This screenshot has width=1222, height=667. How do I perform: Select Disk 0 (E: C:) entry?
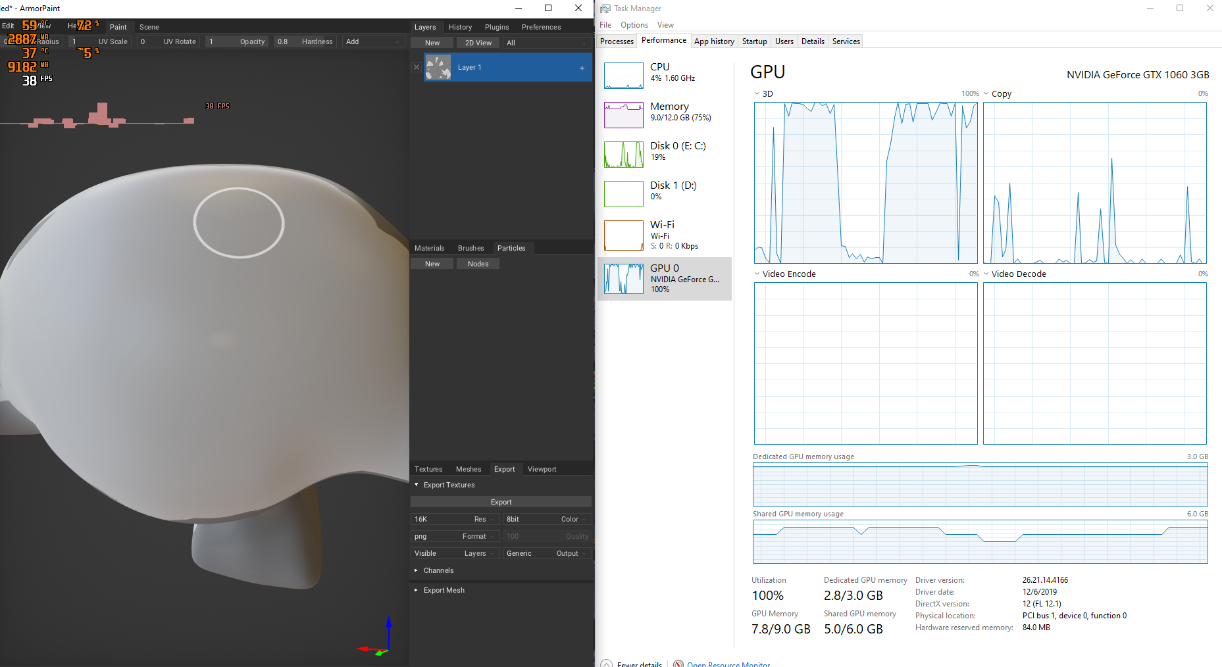[x=665, y=154]
